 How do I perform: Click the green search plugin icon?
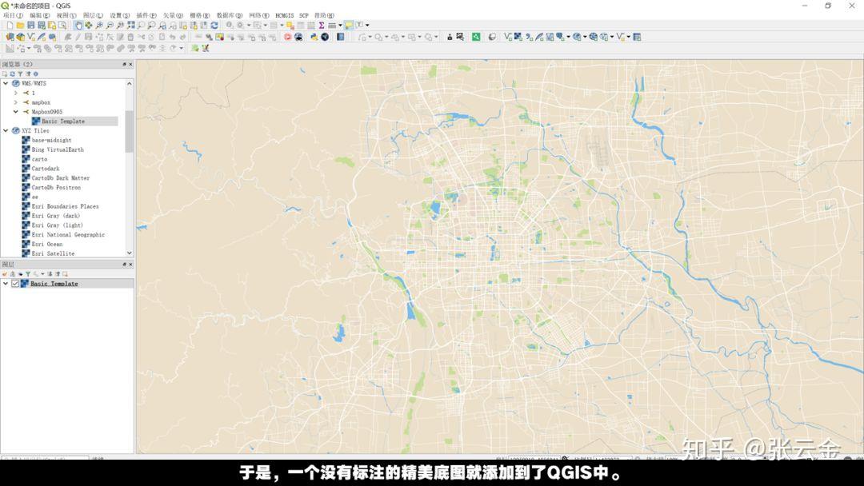click(476, 37)
